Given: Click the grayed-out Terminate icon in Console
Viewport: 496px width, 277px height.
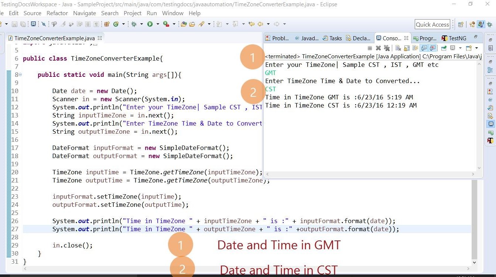Looking at the screenshot, I should (369, 48).
